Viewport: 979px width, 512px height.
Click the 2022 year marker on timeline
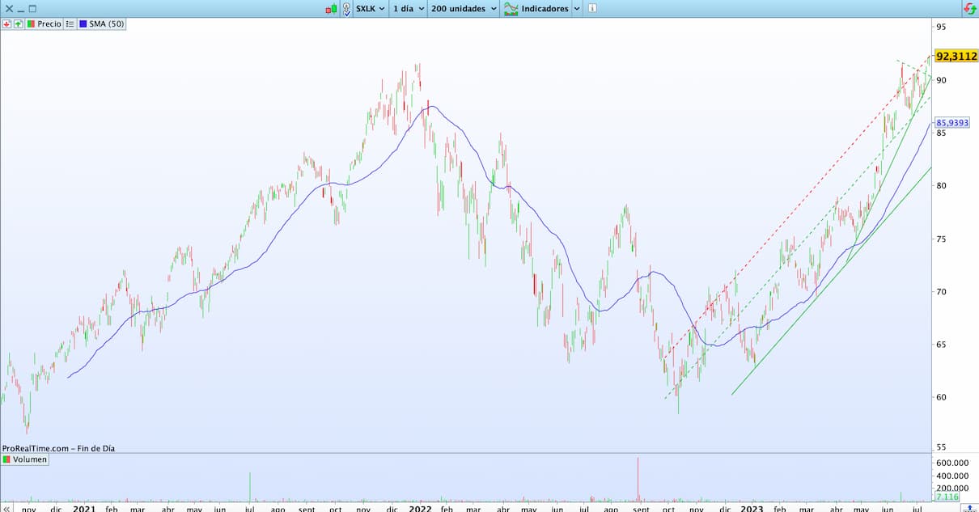coord(419,508)
